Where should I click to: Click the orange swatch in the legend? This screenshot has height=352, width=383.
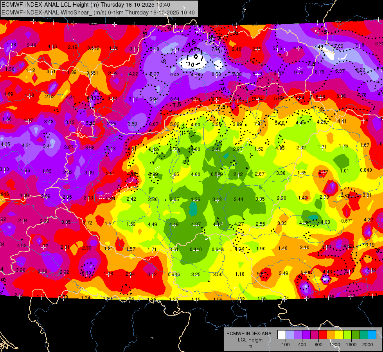[331, 335]
